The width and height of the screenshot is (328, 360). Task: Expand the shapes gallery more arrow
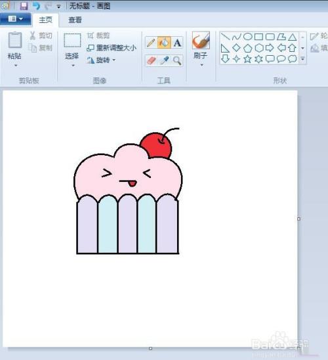click(302, 59)
